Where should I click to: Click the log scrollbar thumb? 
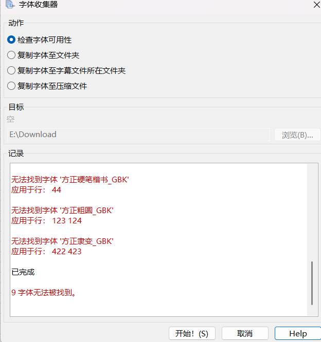312,283
